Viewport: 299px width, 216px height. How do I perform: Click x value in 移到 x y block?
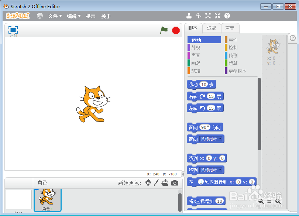pyautogui.click(x=209, y=158)
